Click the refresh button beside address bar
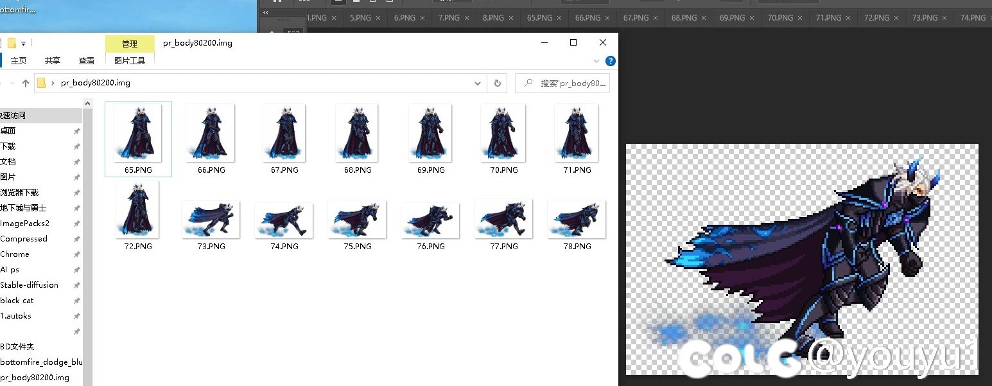This screenshot has width=992, height=386. 497,83
